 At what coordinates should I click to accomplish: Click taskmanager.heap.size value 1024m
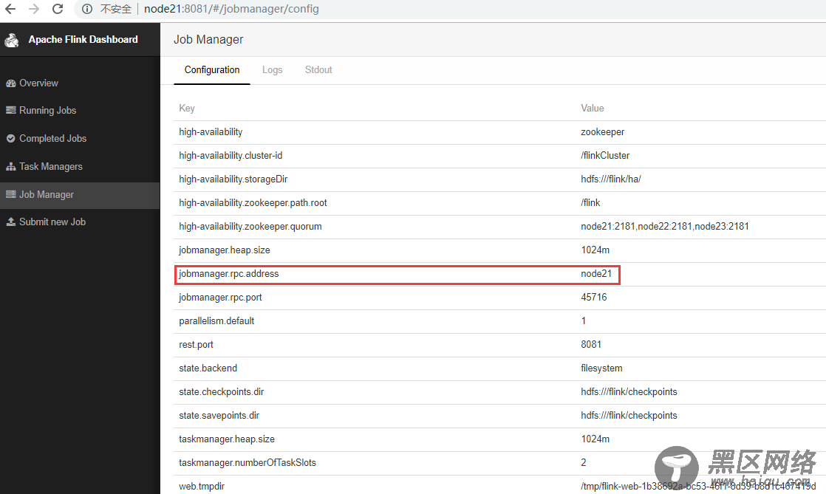pyautogui.click(x=595, y=439)
